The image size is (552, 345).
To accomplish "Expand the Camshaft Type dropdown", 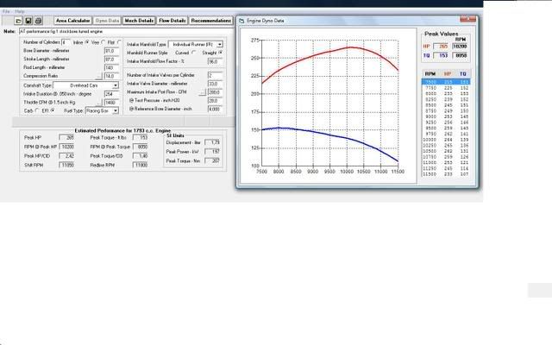I will pos(114,85).
